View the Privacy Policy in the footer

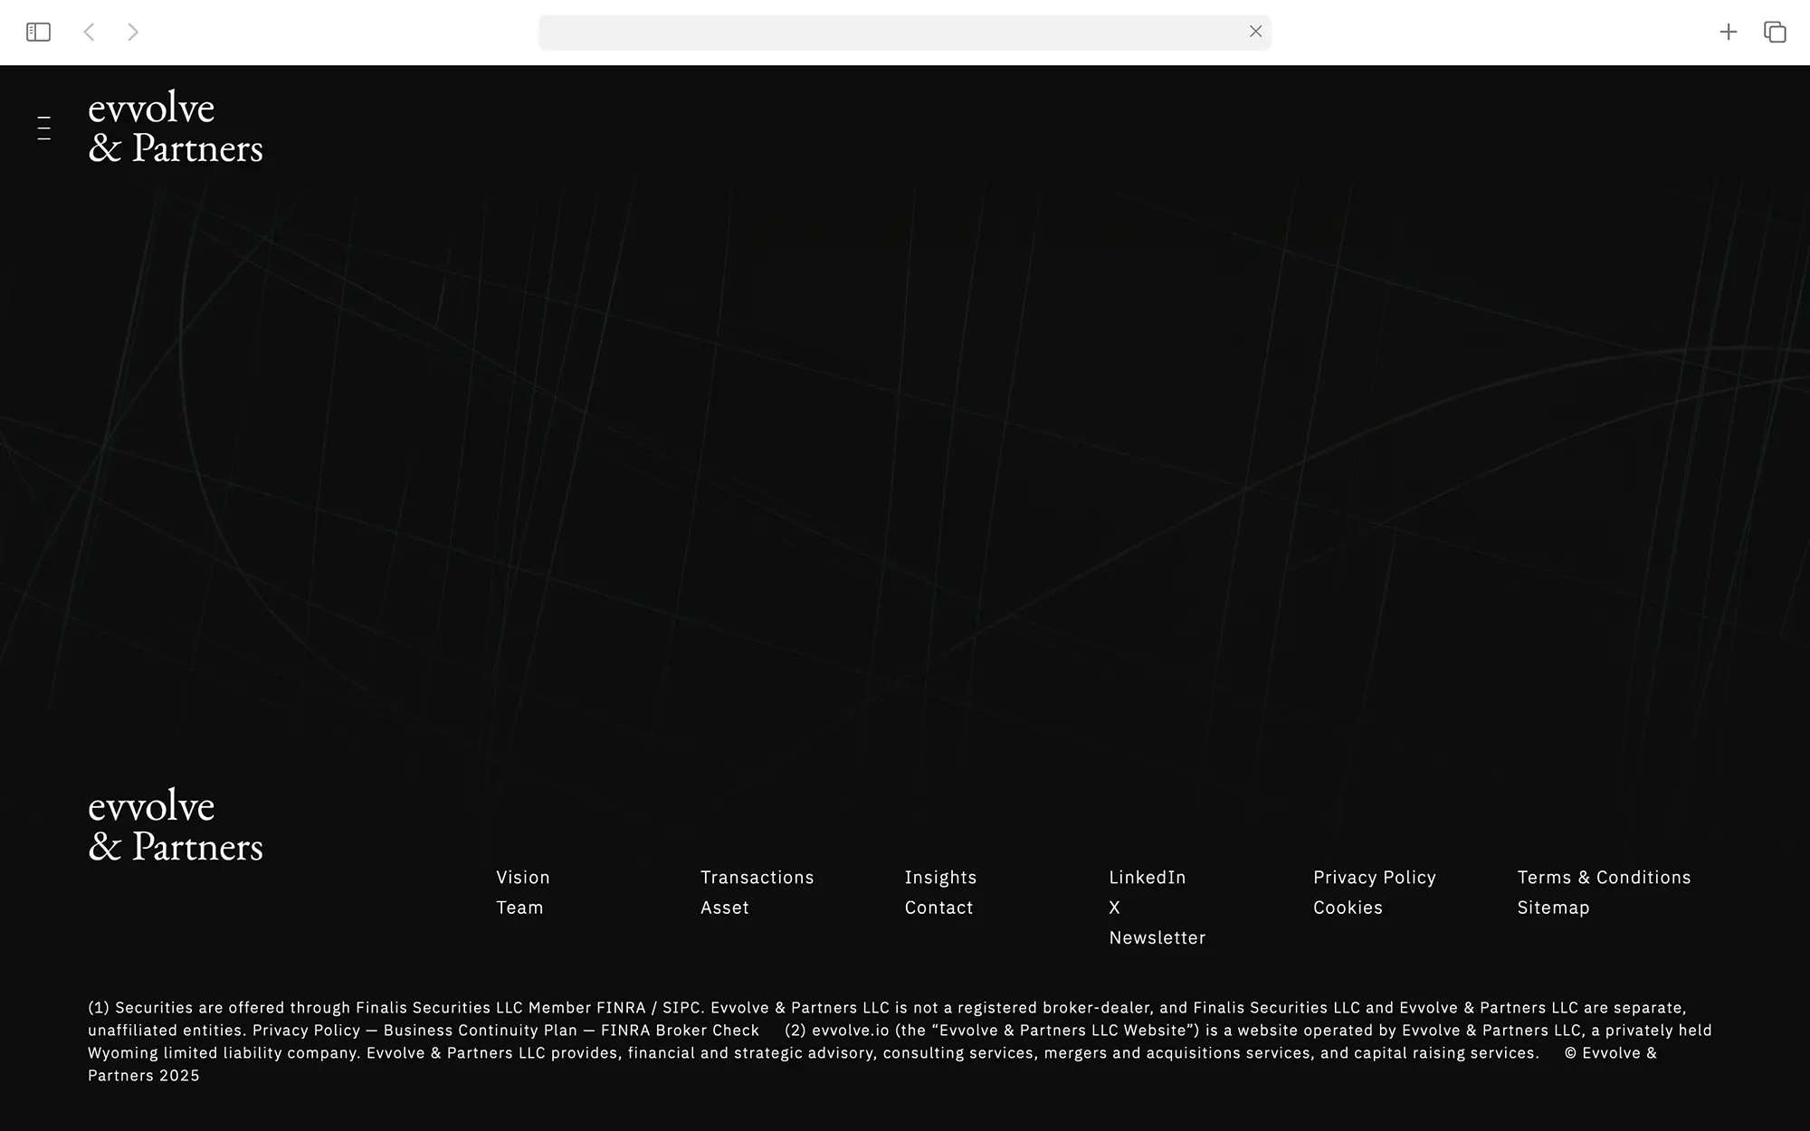[1374, 877]
